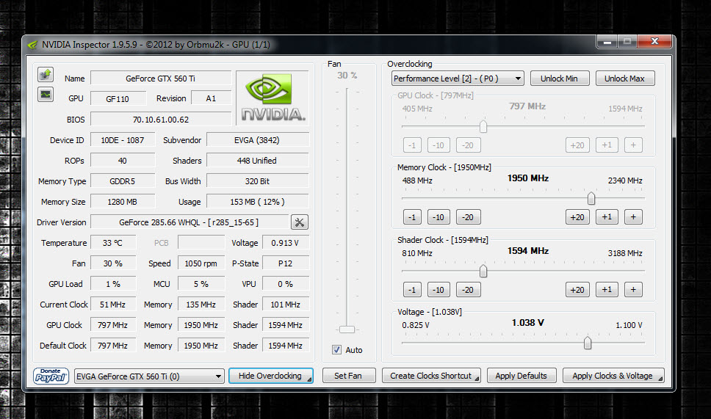Click the GPU Clock slider handle
This screenshot has width=711, height=419.
click(x=483, y=126)
